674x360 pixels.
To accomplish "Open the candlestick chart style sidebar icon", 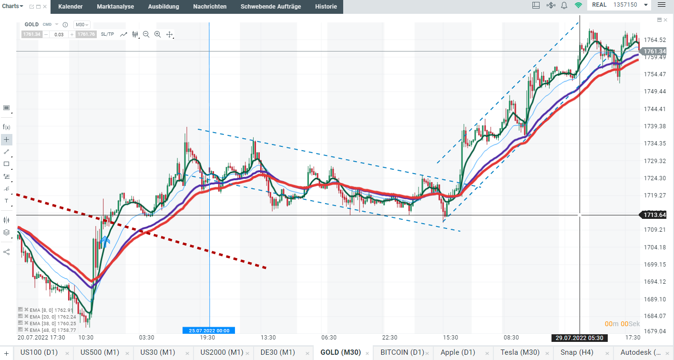I will [7, 220].
